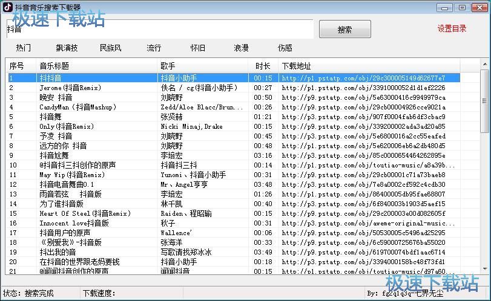
Task: Select the 为了谁抖音版 row
Action: point(234,204)
